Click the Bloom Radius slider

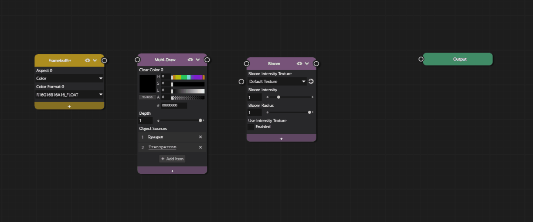pyautogui.click(x=290, y=112)
